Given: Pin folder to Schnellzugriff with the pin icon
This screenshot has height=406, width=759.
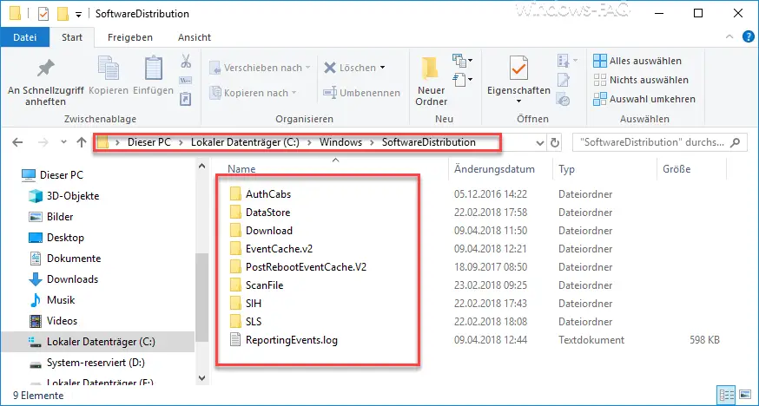Looking at the screenshot, I should [46, 69].
